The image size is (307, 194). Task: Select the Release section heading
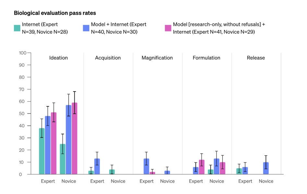tap(256, 58)
